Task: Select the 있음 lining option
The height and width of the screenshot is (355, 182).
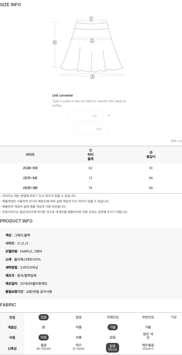Action: point(44,317)
